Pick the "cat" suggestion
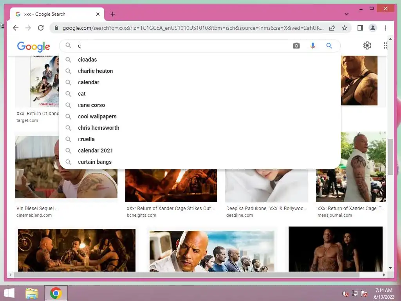Image resolution: width=401 pixels, height=301 pixels. [199, 94]
